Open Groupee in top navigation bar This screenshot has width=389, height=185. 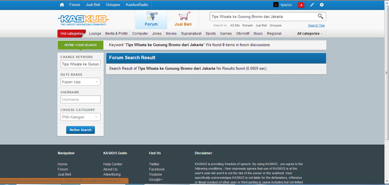pyautogui.click(x=113, y=5)
